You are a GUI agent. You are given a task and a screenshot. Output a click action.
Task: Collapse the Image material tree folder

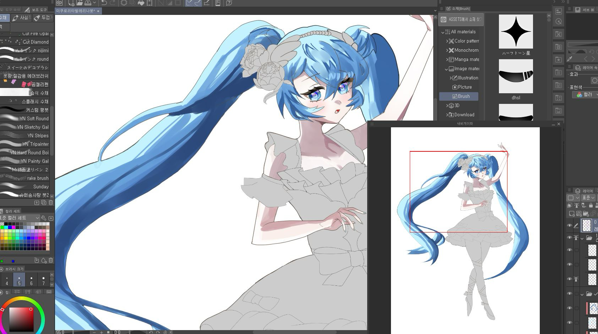click(x=446, y=69)
